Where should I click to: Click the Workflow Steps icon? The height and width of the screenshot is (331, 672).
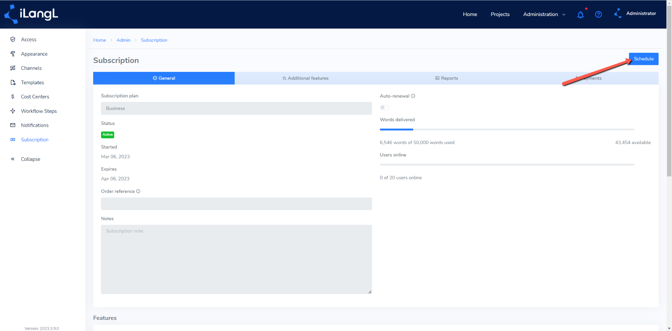click(x=13, y=111)
